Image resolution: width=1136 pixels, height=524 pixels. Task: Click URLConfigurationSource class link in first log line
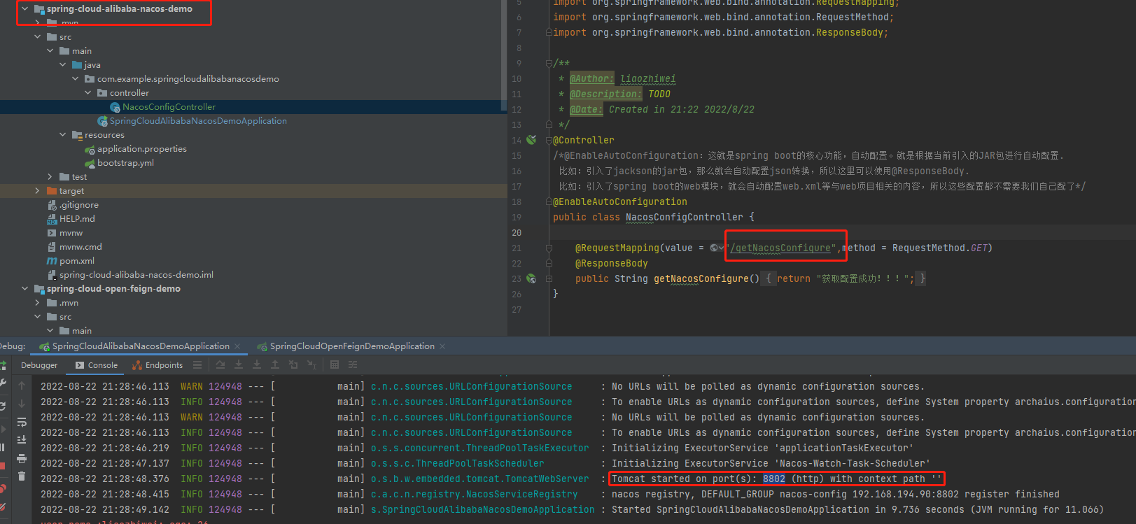pyautogui.click(x=471, y=386)
